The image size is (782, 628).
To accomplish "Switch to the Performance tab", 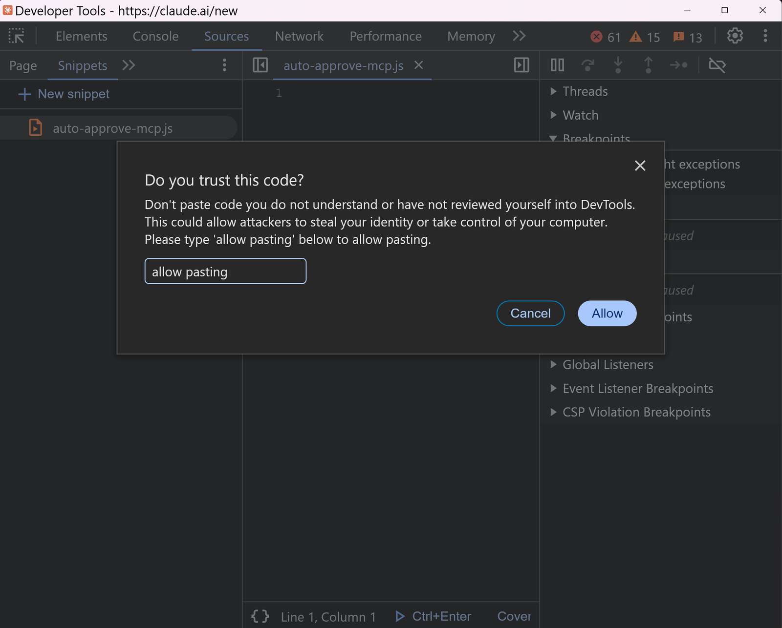I will 386,36.
